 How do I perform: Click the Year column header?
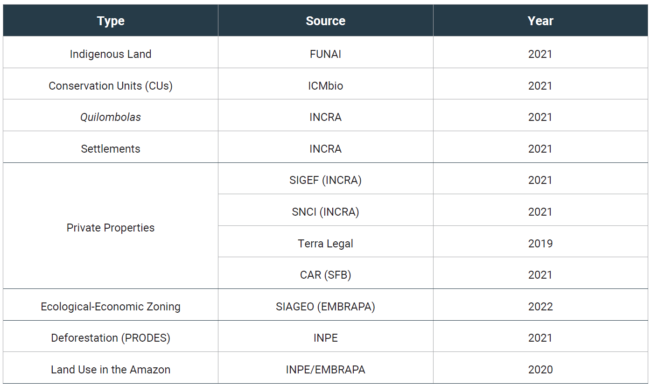[x=540, y=21]
